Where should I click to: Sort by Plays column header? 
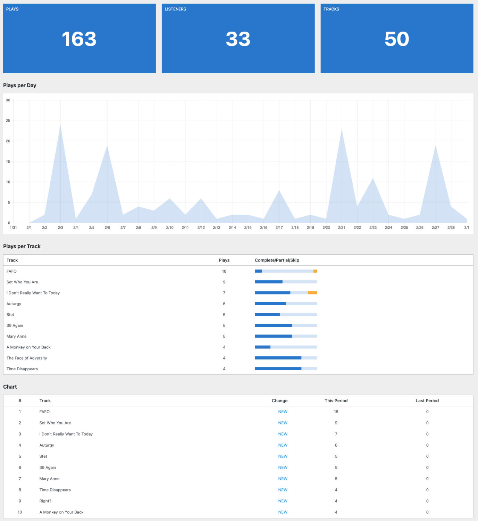pos(224,260)
